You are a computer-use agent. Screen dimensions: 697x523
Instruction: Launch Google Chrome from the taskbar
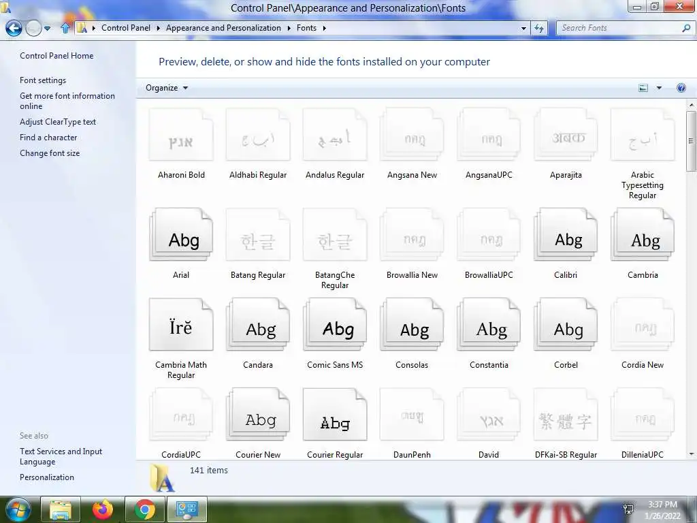click(145, 509)
